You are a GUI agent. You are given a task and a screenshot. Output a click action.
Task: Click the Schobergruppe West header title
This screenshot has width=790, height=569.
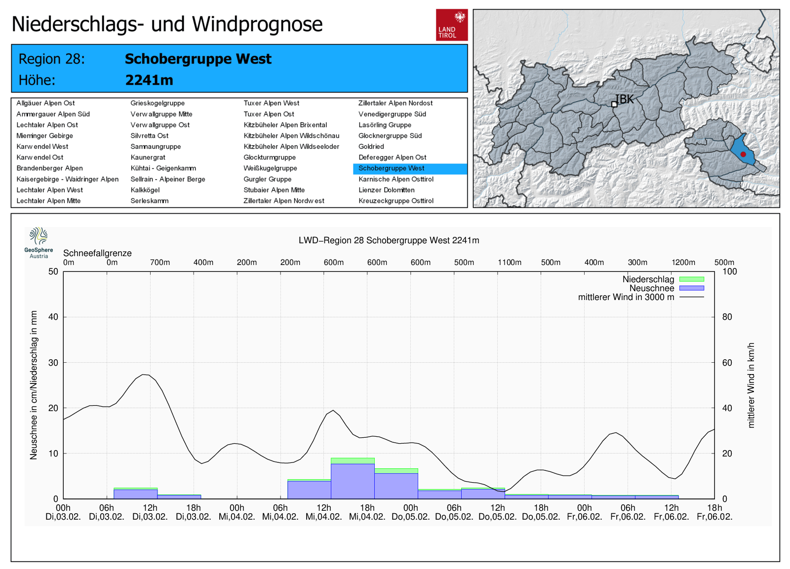click(198, 59)
